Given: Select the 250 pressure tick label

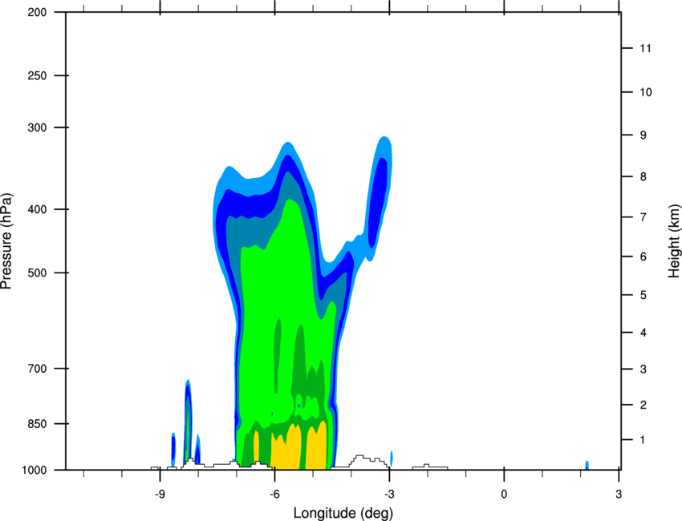Looking at the screenshot, I should click(x=37, y=75).
